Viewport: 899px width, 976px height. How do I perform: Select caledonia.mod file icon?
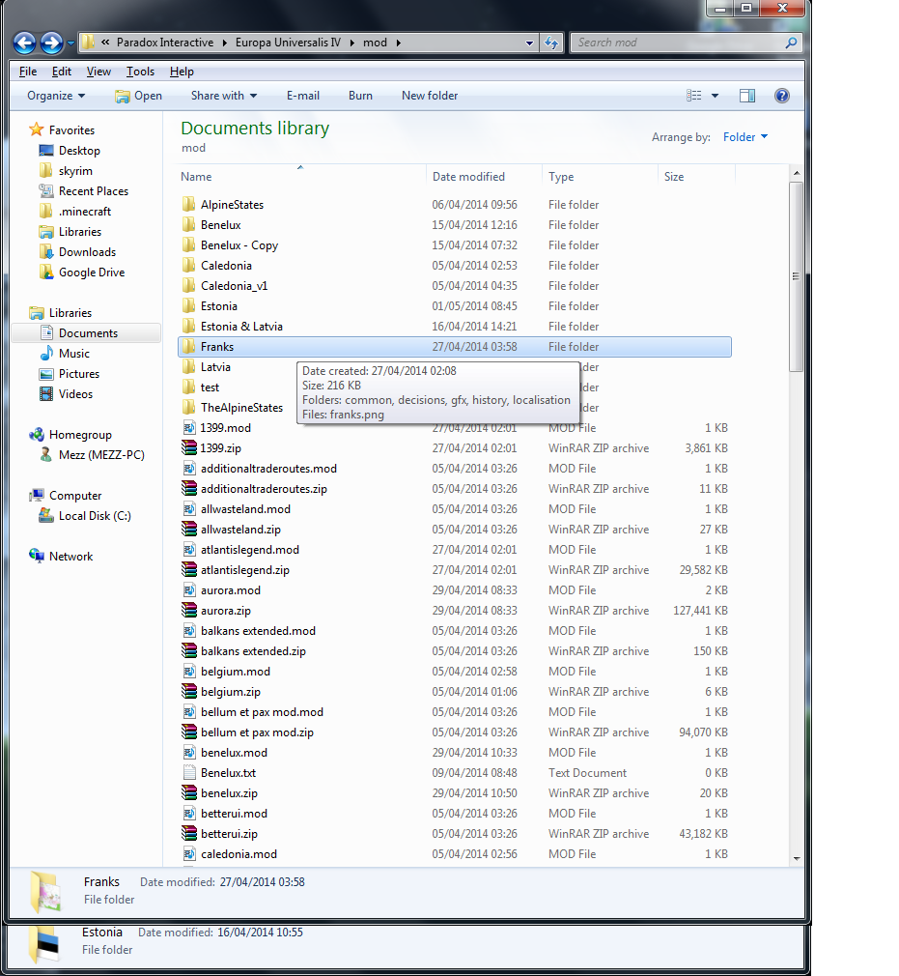[x=189, y=854]
